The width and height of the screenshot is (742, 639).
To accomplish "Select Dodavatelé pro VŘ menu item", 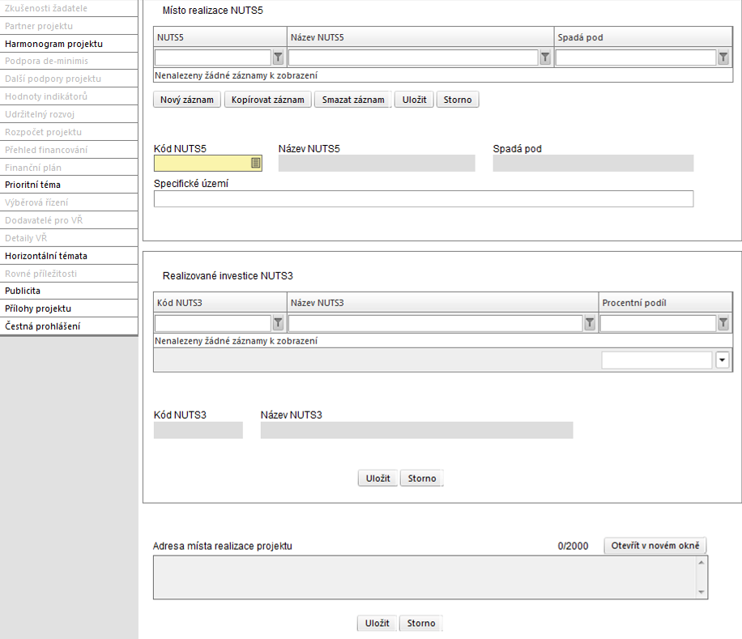I will point(69,220).
